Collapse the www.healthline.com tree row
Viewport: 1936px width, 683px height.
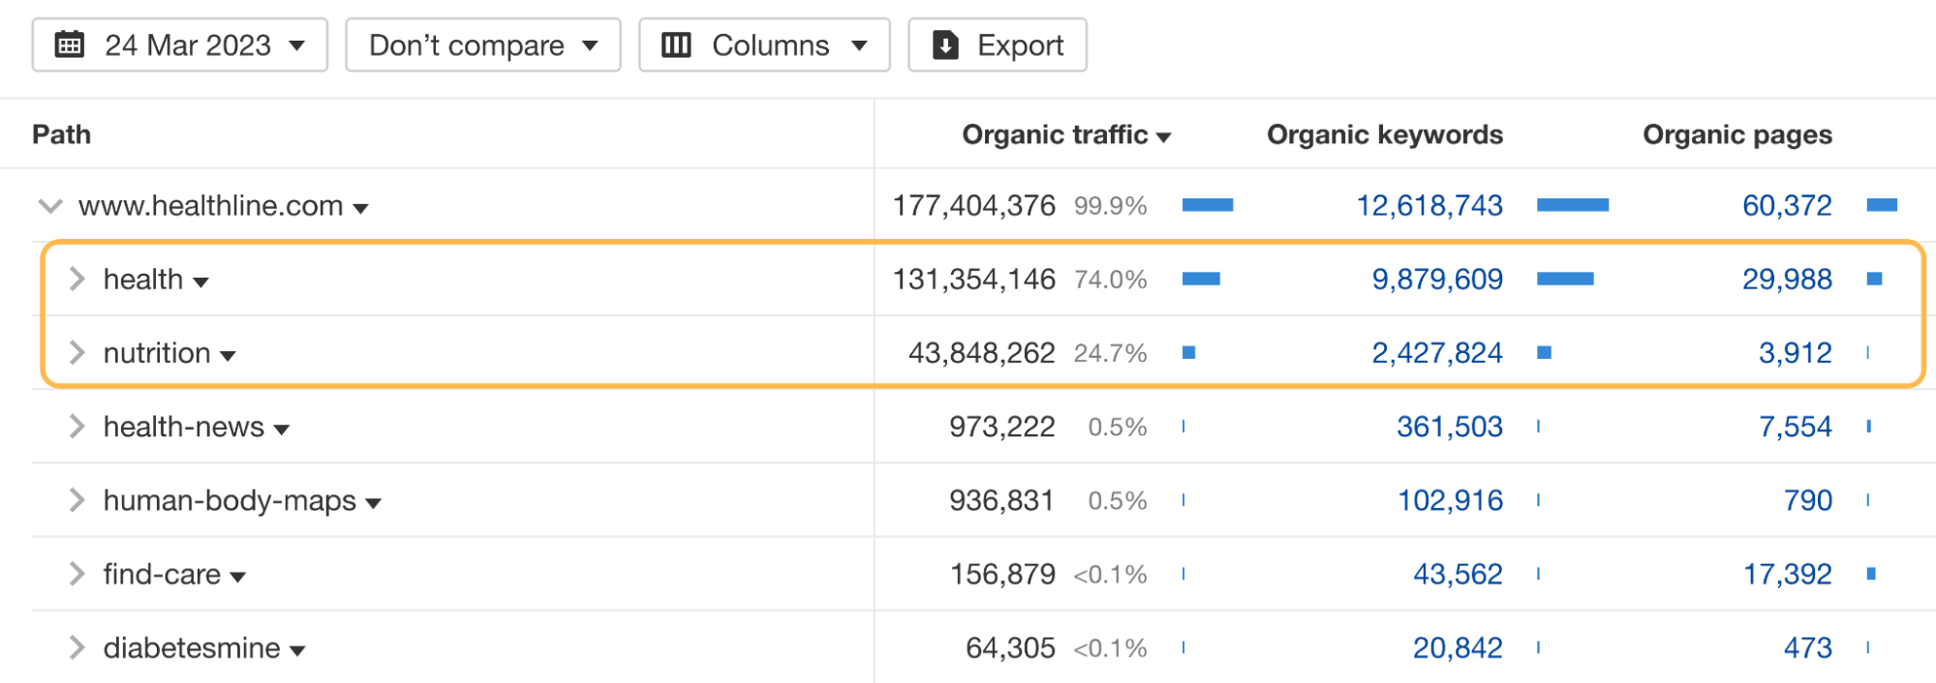tap(50, 206)
